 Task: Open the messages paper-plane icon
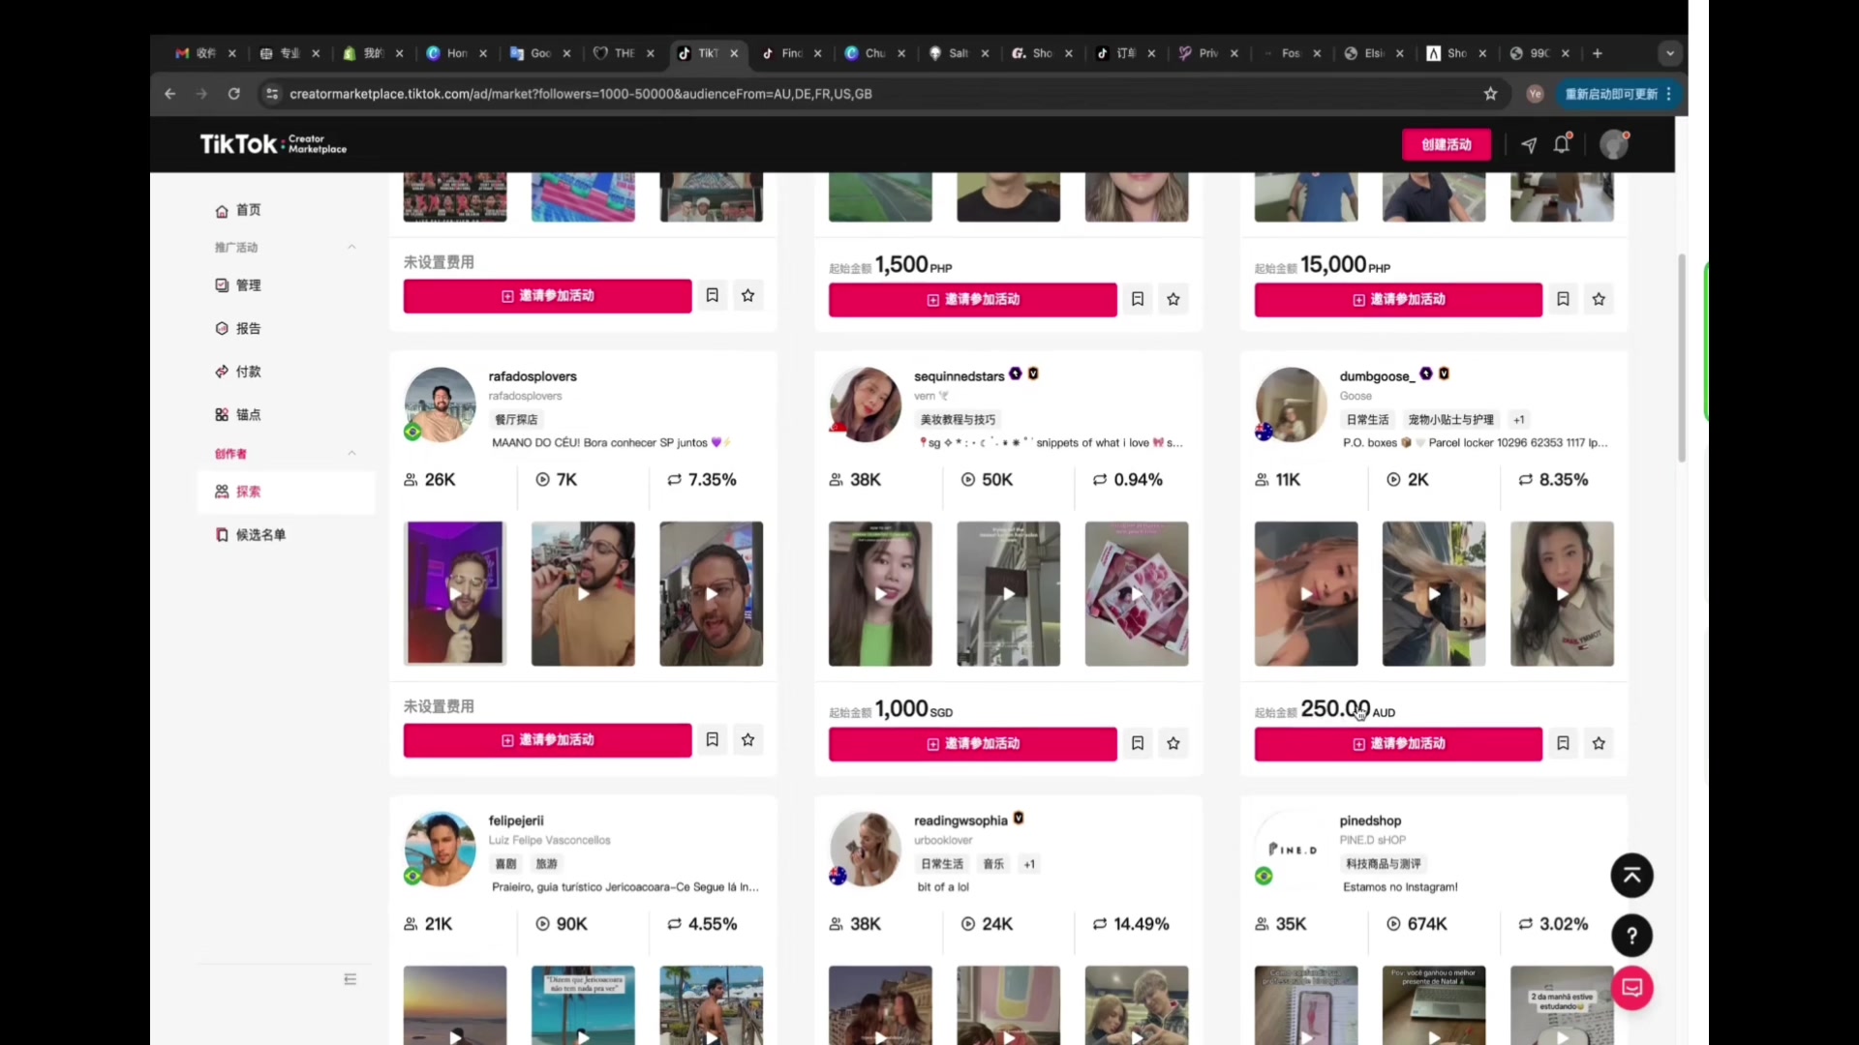(1529, 144)
